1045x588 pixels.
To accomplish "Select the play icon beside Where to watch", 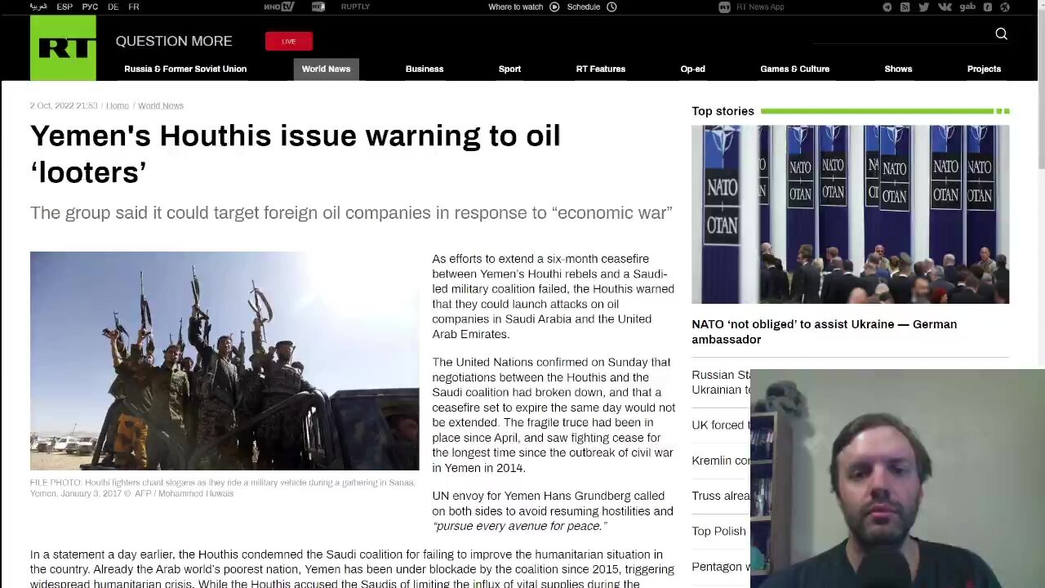I will 554,7.
